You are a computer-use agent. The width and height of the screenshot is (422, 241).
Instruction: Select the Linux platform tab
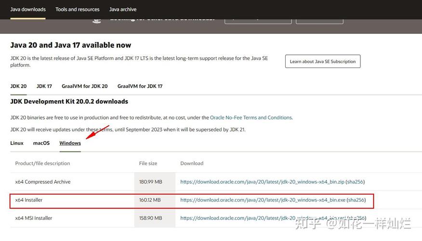pyautogui.click(x=17, y=143)
